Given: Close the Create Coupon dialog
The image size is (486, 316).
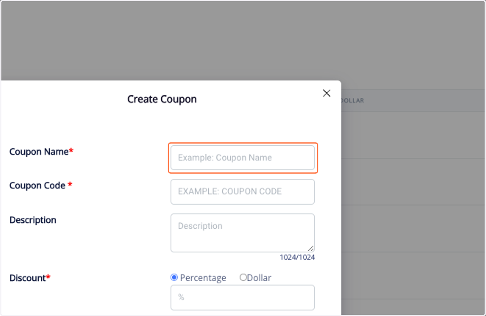Looking at the screenshot, I should pos(326,93).
